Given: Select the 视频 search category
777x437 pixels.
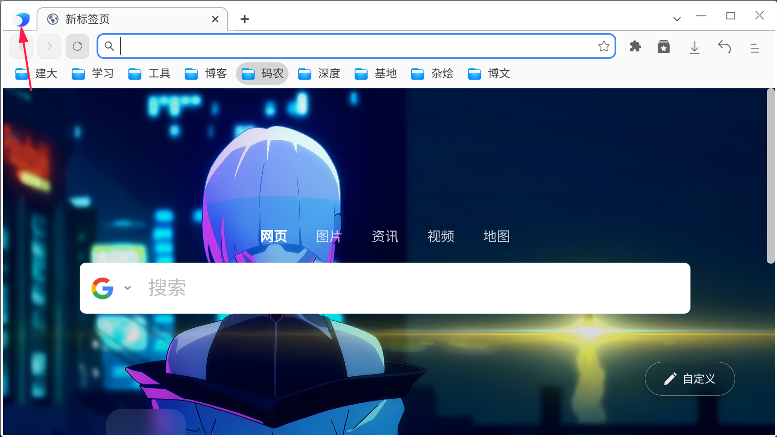Looking at the screenshot, I should 440,236.
